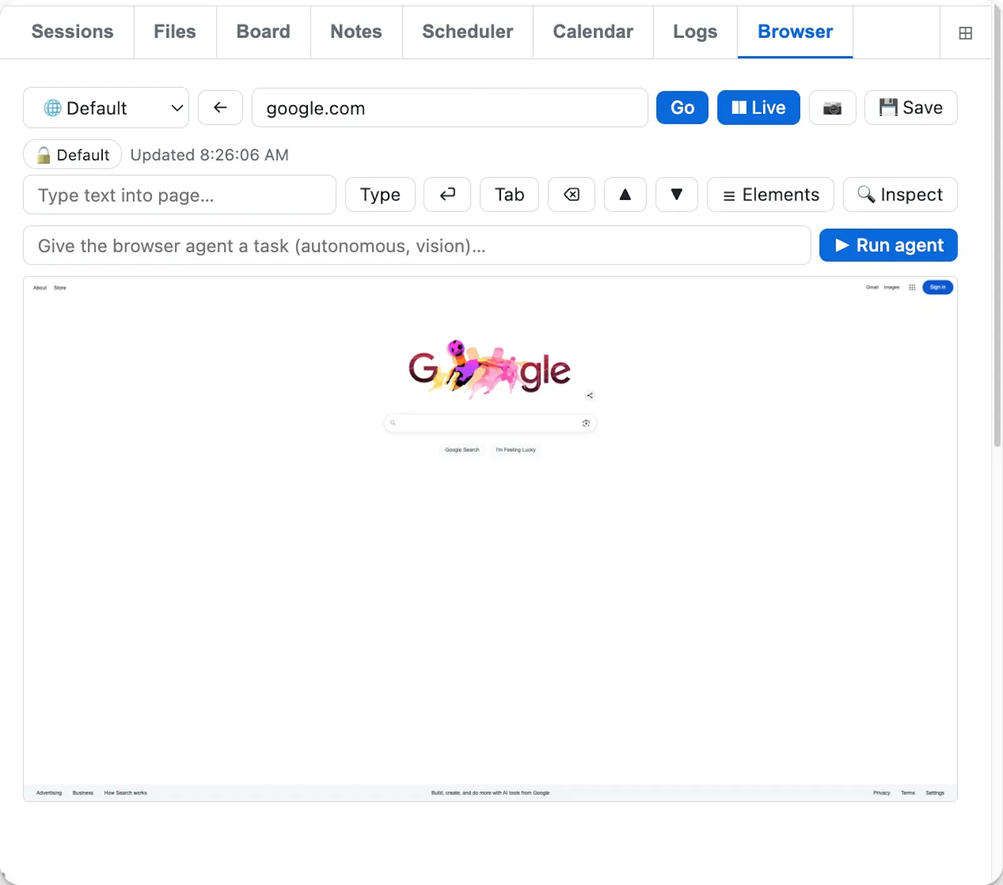Click the Save button

tap(911, 108)
